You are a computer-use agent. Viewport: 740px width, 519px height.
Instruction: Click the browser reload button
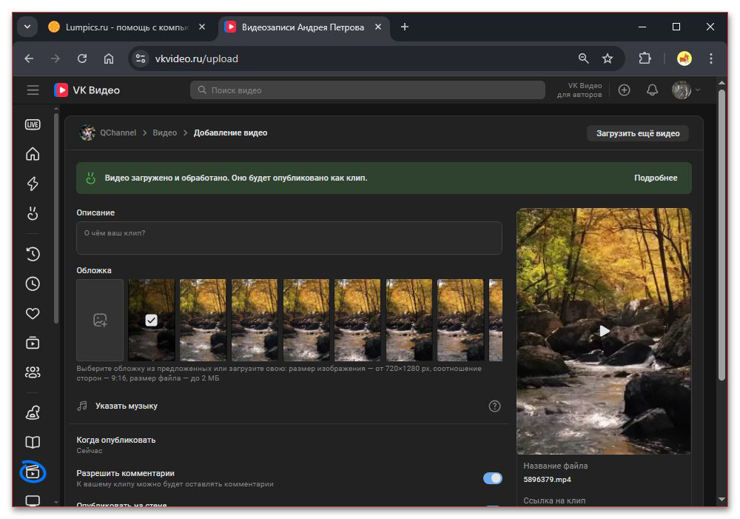click(x=82, y=58)
